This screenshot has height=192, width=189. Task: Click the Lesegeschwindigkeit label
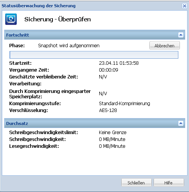[x=34, y=146]
